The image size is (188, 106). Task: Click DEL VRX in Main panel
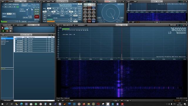[37, 11]
